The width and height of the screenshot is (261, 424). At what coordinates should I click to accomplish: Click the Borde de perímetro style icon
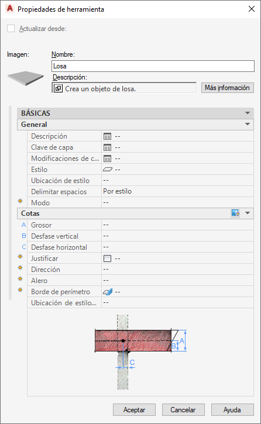tap(108, 292)
